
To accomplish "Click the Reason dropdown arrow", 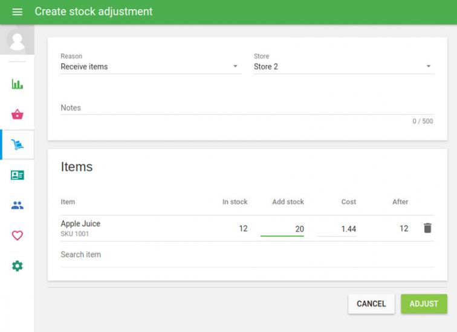I will [235, 66].
